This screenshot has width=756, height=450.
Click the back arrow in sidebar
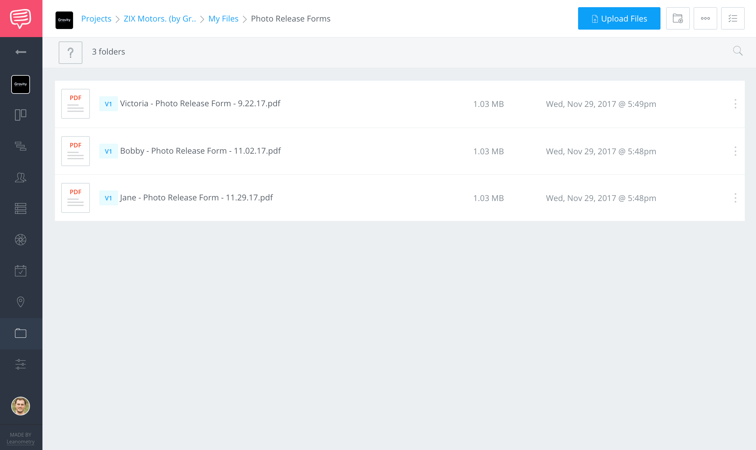tap(21, 52)
